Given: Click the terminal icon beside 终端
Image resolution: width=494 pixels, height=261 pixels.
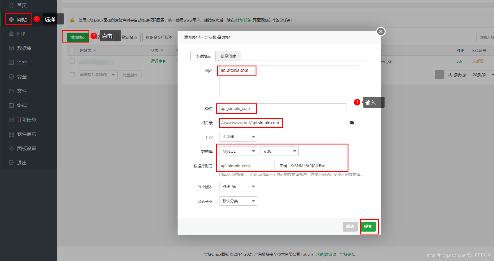Looking at the screenshot, I should (x=11, y=105).
